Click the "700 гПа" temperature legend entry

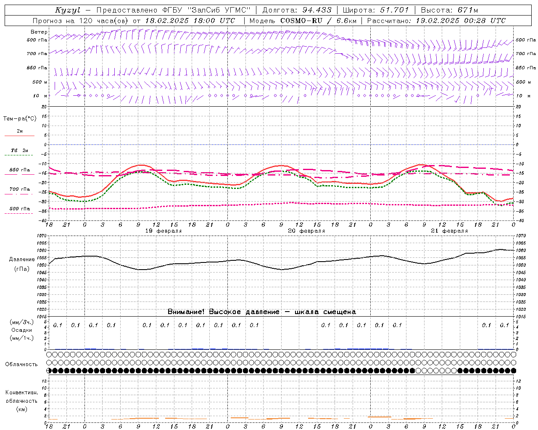20,189
